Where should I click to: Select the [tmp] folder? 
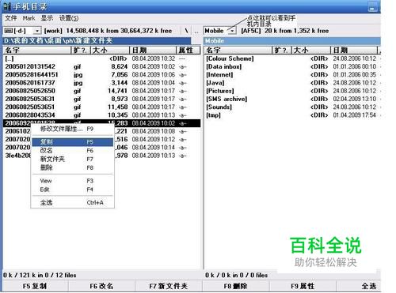point(292,115)
